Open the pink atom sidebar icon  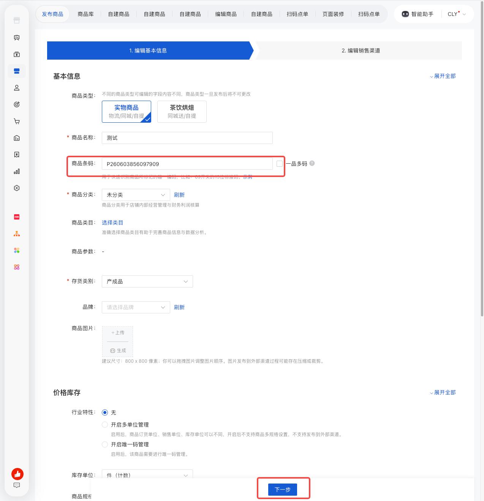point(17,267)
